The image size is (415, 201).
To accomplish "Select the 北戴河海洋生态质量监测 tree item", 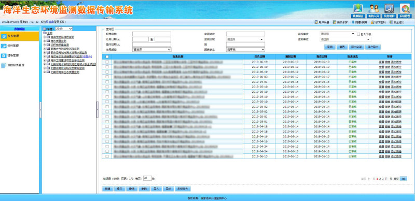I will pyautogui.click(x=65, y=72).
